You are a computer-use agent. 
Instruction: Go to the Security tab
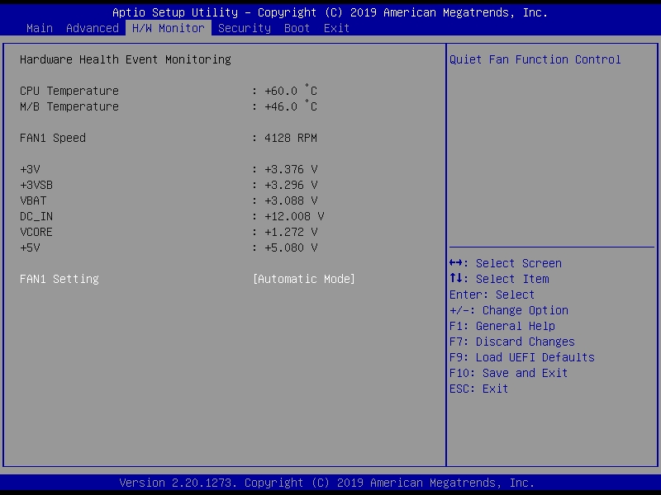[244, 28]
